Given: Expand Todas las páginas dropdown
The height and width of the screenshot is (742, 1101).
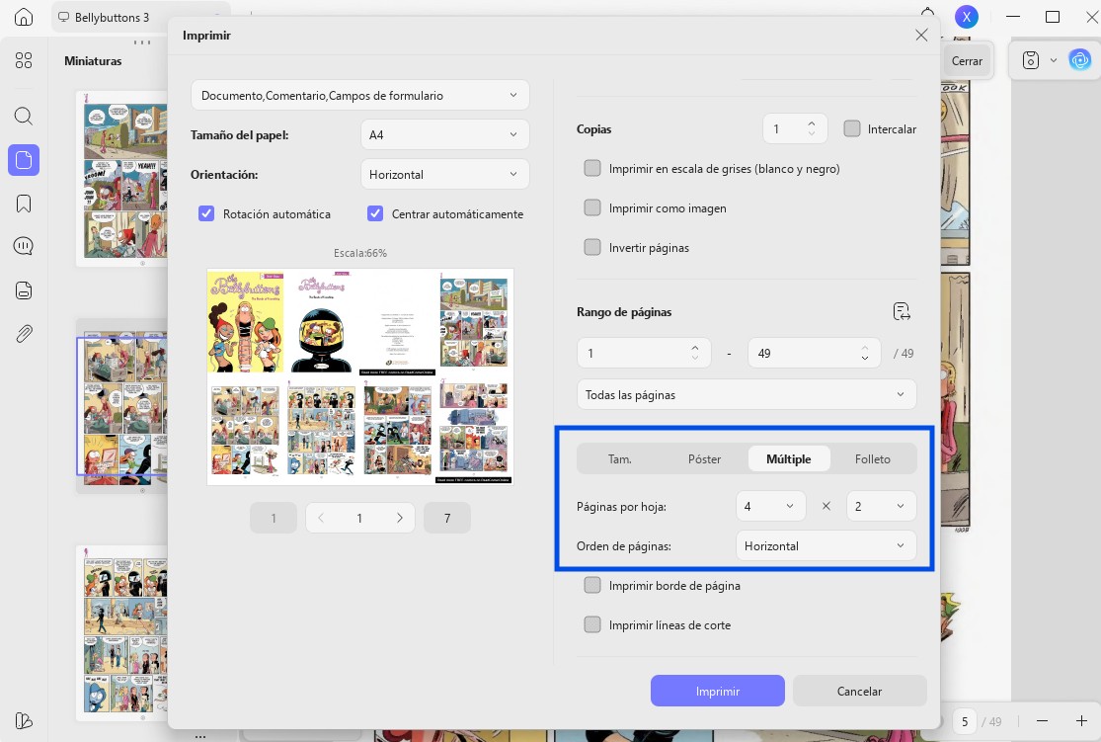Looking at the screenshot, I should (x=747, y=394).
